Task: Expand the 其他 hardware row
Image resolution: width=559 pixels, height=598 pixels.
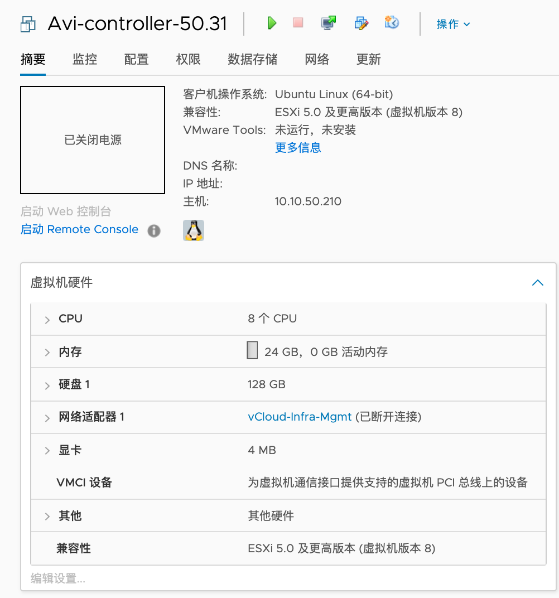Action: pyautogui.click(x=47, y=517)
